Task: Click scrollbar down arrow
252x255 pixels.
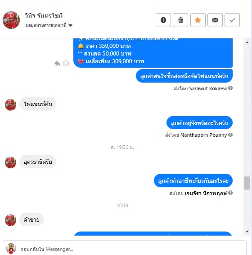Action: point(247,231)
